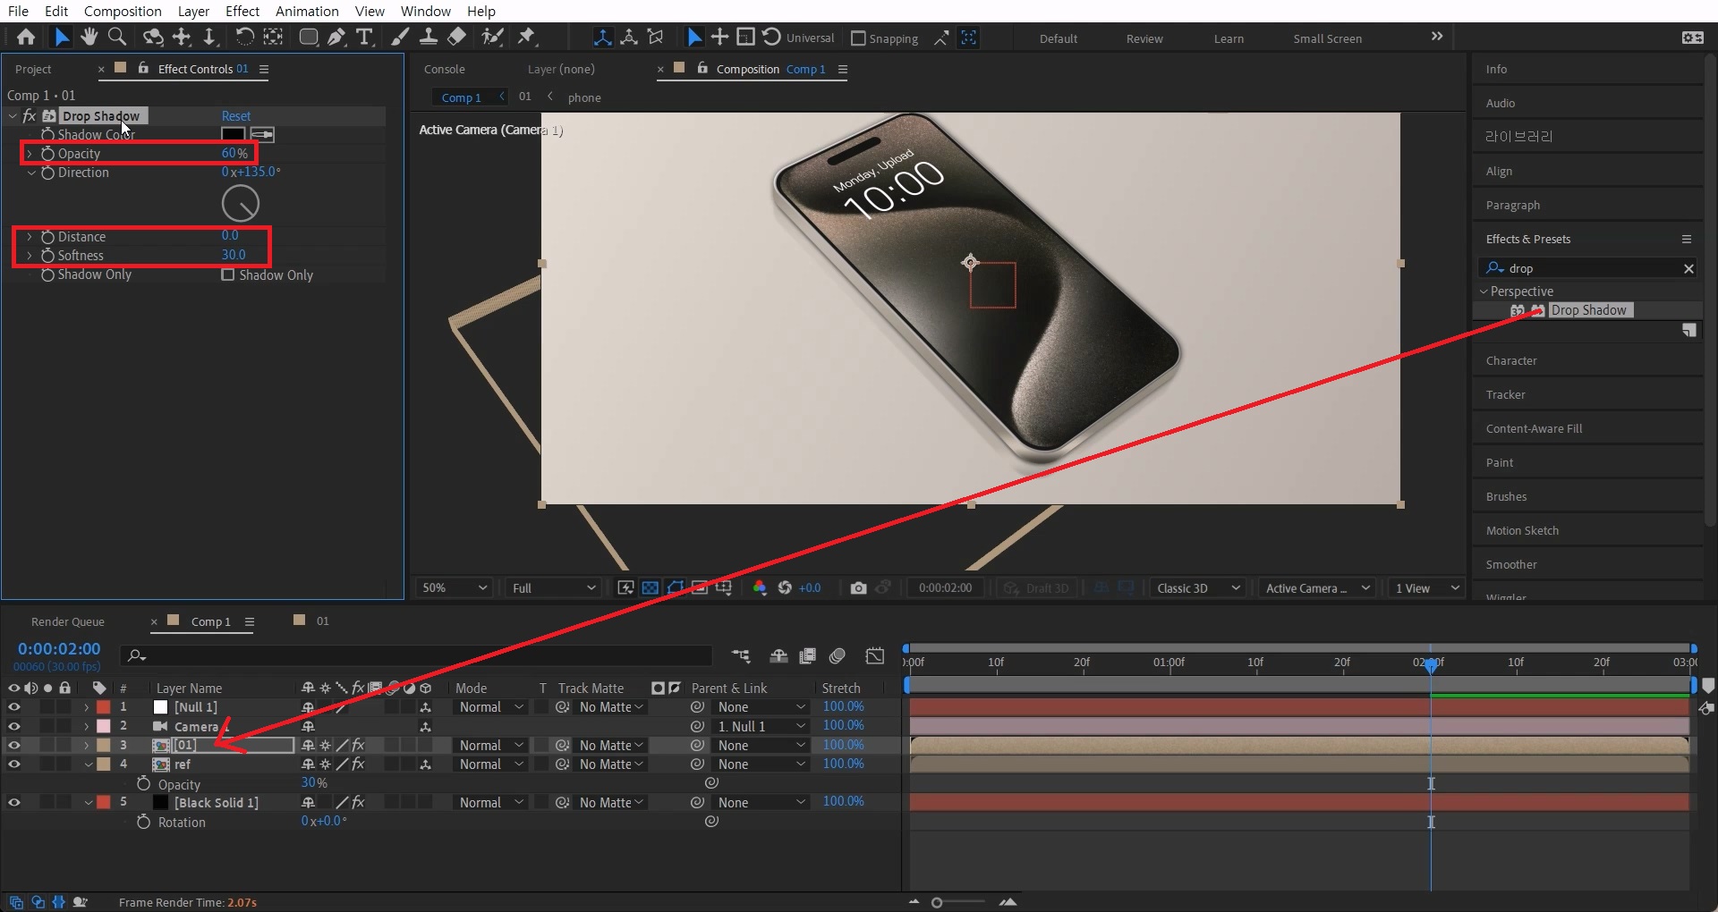Hide the Null 1 layer eye
Screen dimensions: 1718x912
click(13, 707)
